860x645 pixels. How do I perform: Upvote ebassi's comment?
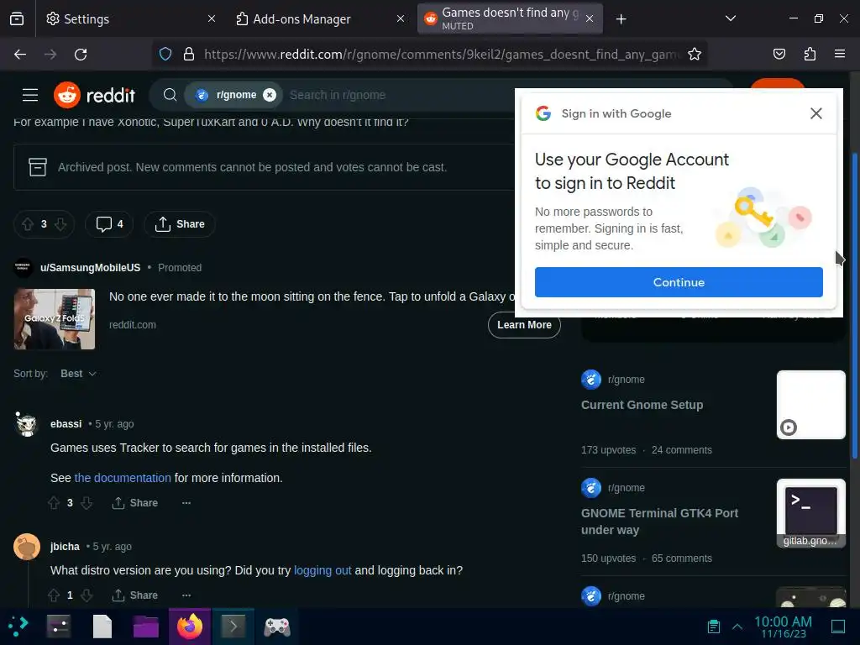coord(54,503)
